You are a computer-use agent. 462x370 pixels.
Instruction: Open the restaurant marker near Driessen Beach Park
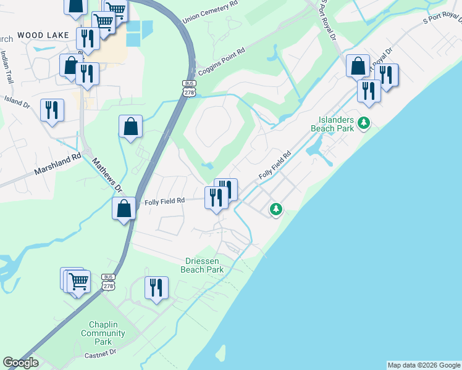pos(156,290)
